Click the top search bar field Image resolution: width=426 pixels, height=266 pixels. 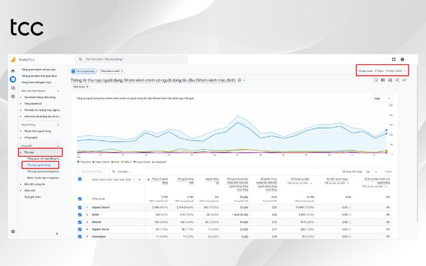tap(131, 59)
